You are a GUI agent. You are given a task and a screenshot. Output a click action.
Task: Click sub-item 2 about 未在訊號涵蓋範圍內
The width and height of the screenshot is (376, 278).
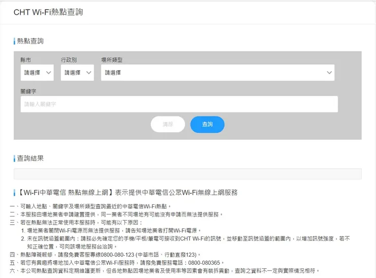tap(185, 242)
